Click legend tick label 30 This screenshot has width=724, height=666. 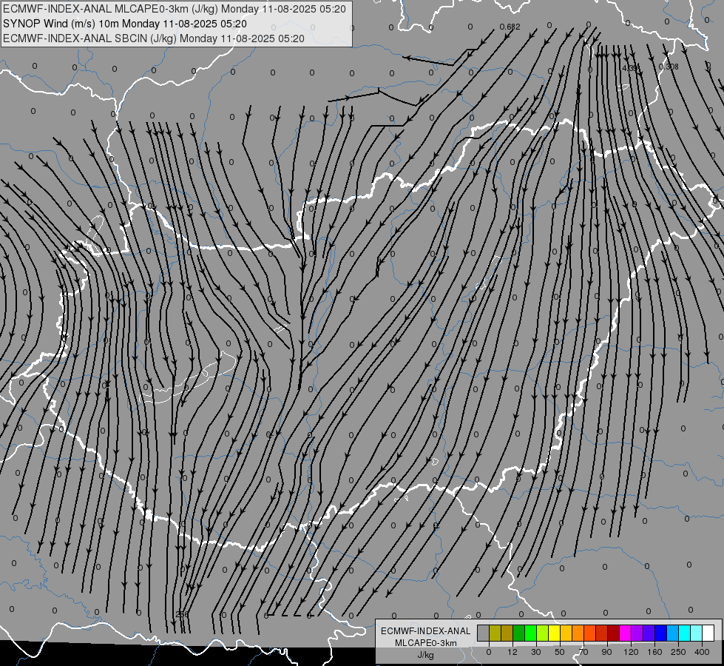(535, 652)
